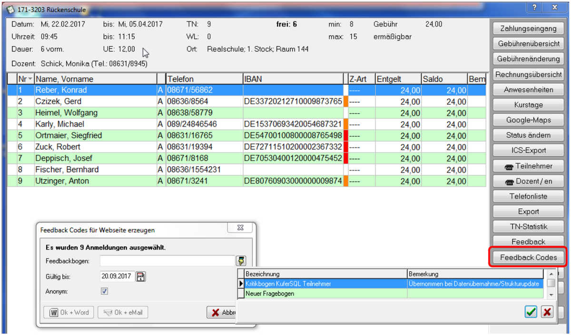Click the Ok + Word button
The image size is (571, 335).
pos(69,313)
